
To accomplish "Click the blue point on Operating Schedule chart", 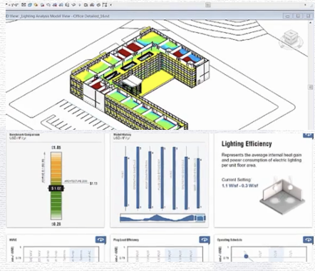I will (246, 256).
